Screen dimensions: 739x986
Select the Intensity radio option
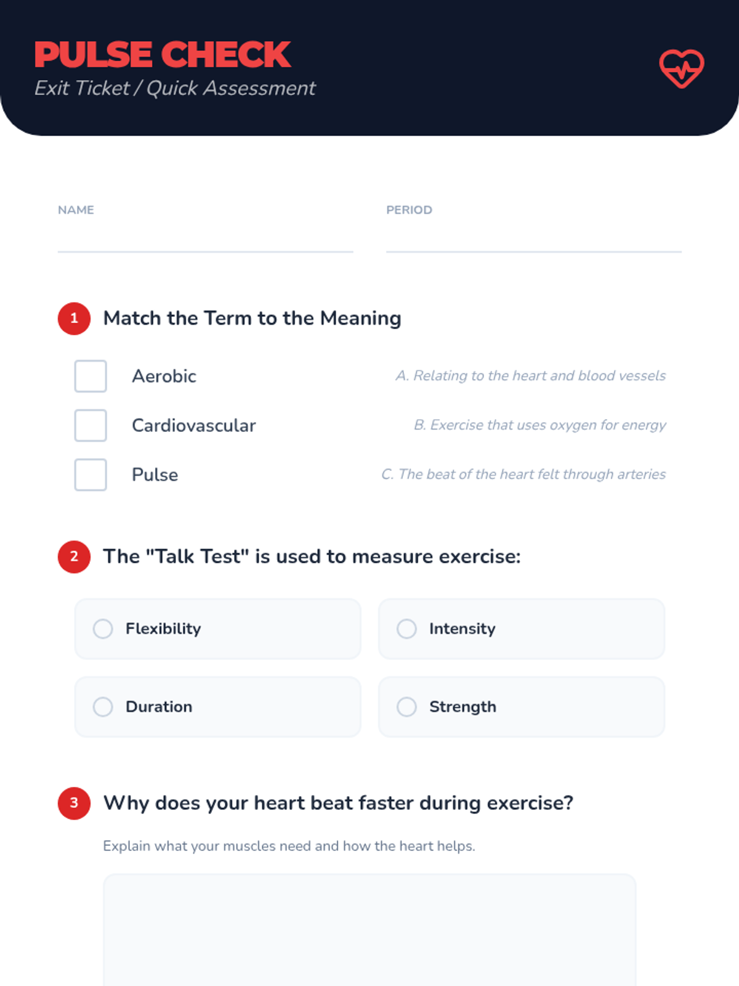(522, 629)
